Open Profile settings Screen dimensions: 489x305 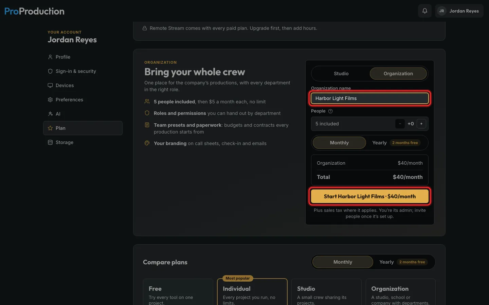(x=83, y=57)
